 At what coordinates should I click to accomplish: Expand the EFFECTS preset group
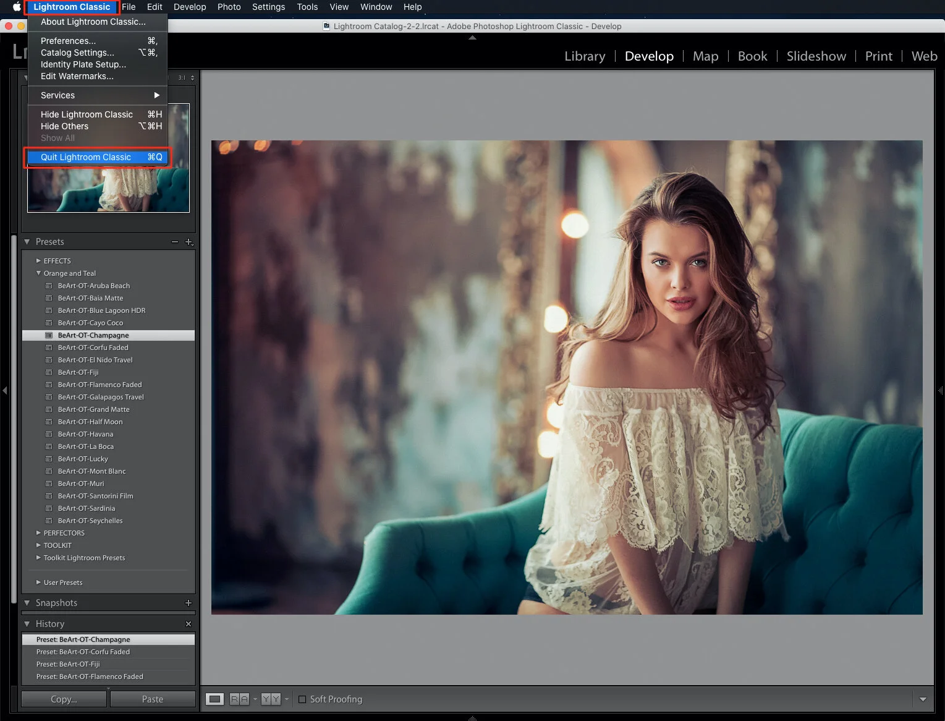click(x=39, y=260)
